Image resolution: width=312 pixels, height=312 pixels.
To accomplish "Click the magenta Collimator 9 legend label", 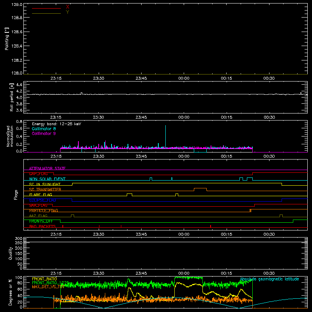I will pos(44,133).
